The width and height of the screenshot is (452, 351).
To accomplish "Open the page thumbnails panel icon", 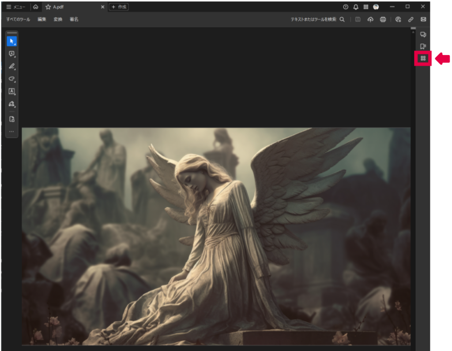I will pyautogui.click(x=423, y=58).
